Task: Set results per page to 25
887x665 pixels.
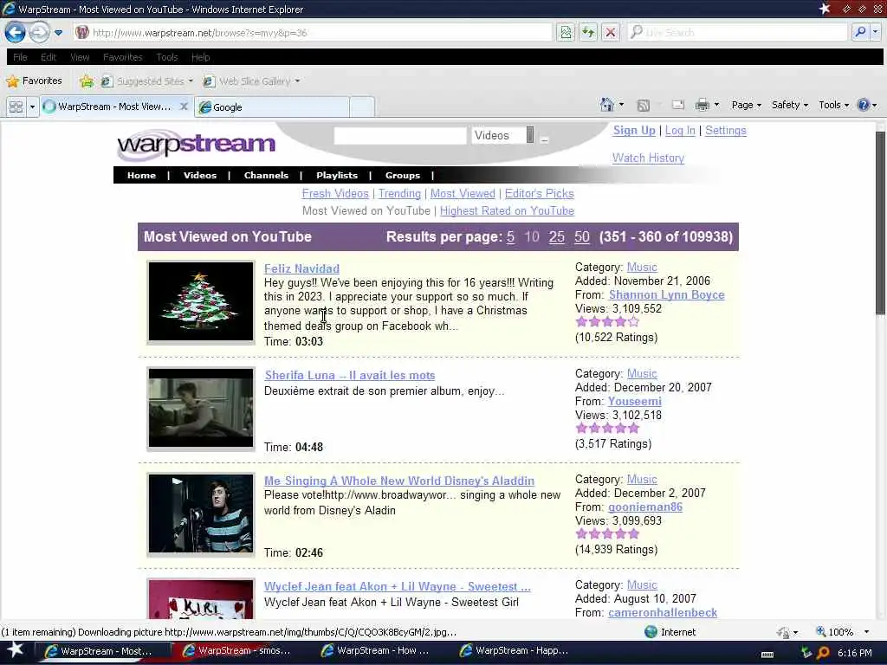Action: point(557,237)
